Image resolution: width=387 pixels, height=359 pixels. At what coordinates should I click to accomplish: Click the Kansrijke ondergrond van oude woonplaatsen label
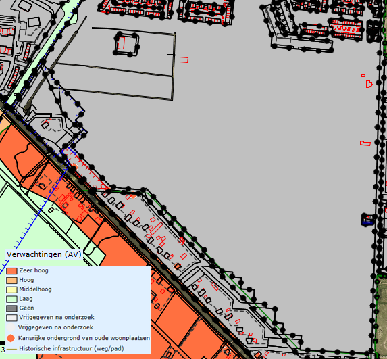(84, 338)
